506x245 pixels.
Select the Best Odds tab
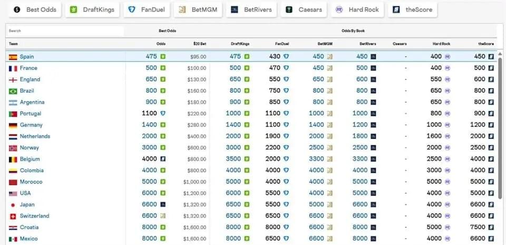35,9
